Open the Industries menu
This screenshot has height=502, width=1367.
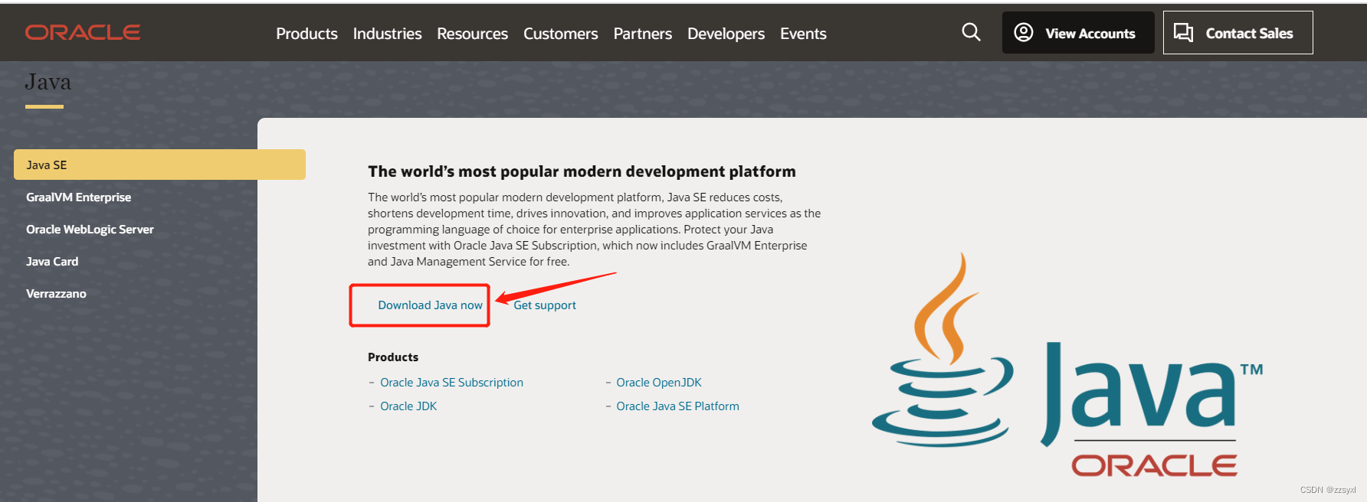coord(387,34)
